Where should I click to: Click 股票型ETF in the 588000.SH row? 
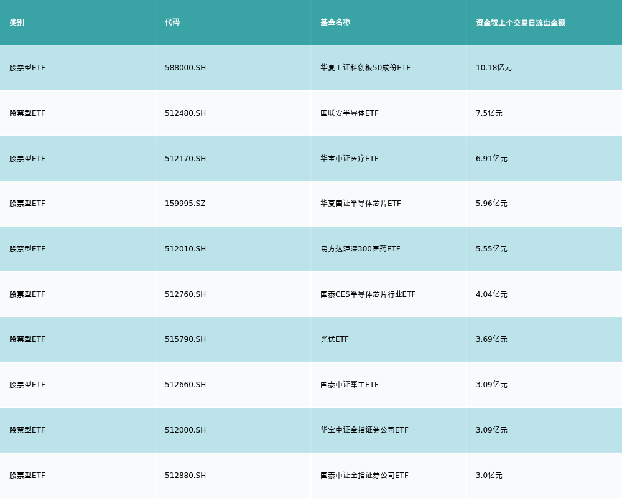tap(27, 68)
